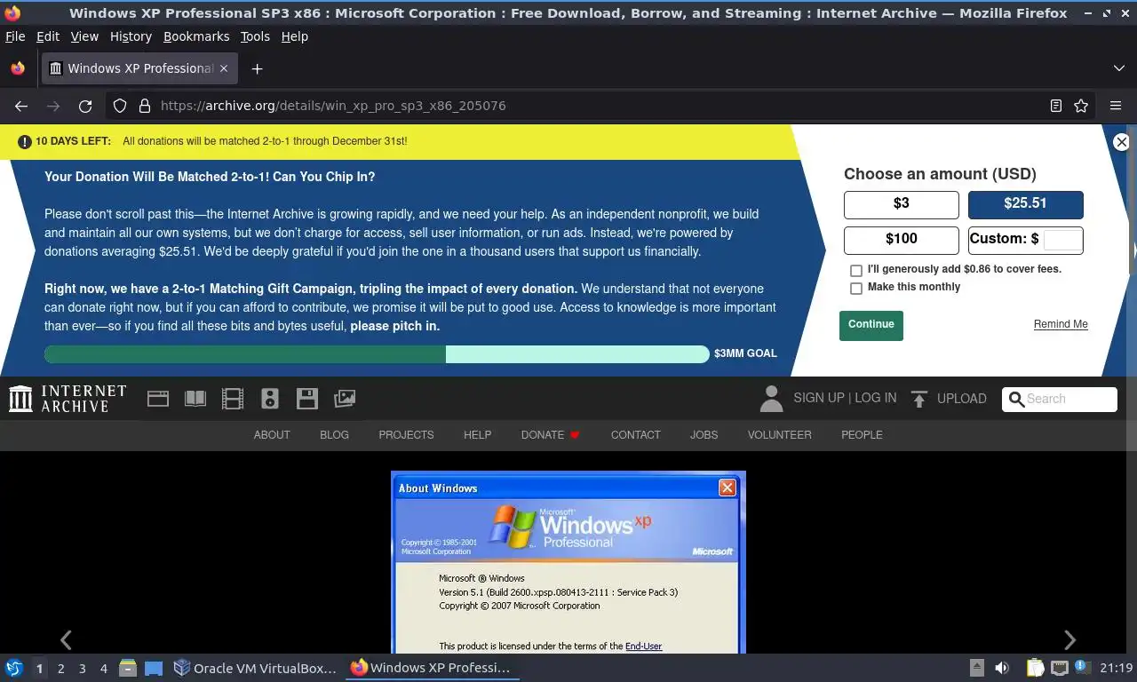Open the BLOG nav link
This screenshot has width=1137, height=682.
tap(334, 435)
